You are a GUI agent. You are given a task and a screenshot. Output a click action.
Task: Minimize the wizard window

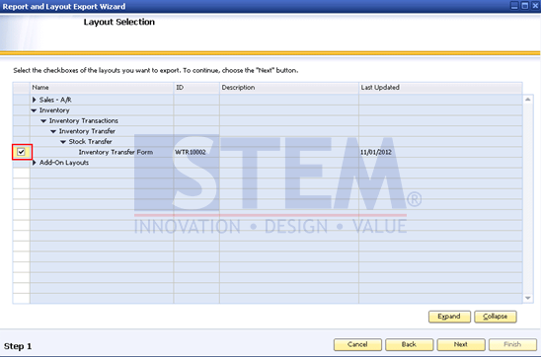coord(514,6)
